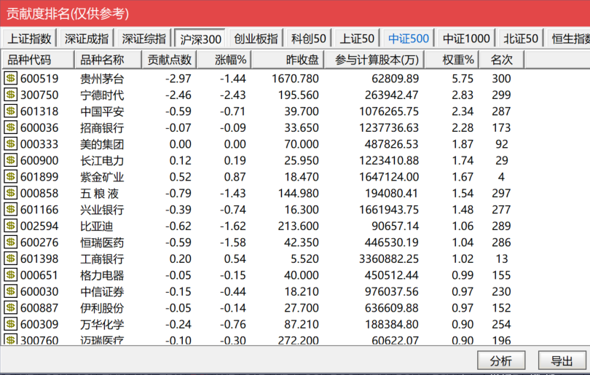
Task: Click the 分析 button
Action: 501,360
